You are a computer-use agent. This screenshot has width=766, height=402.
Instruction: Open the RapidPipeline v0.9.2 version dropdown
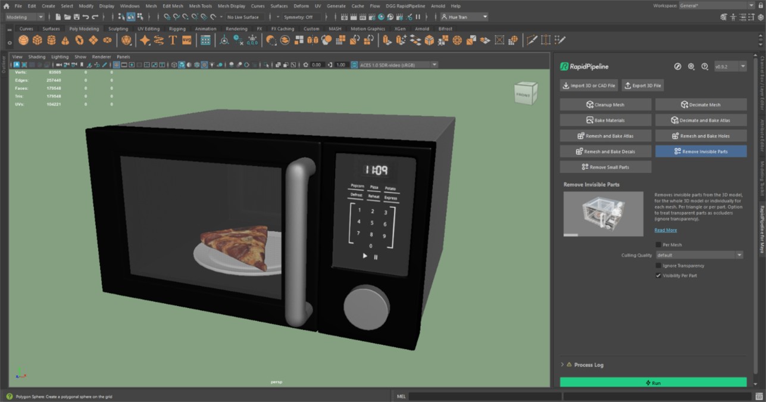coord(730,67)
